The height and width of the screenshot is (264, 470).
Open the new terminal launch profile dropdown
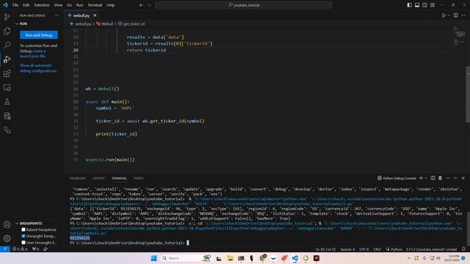(x=426, y=178)
